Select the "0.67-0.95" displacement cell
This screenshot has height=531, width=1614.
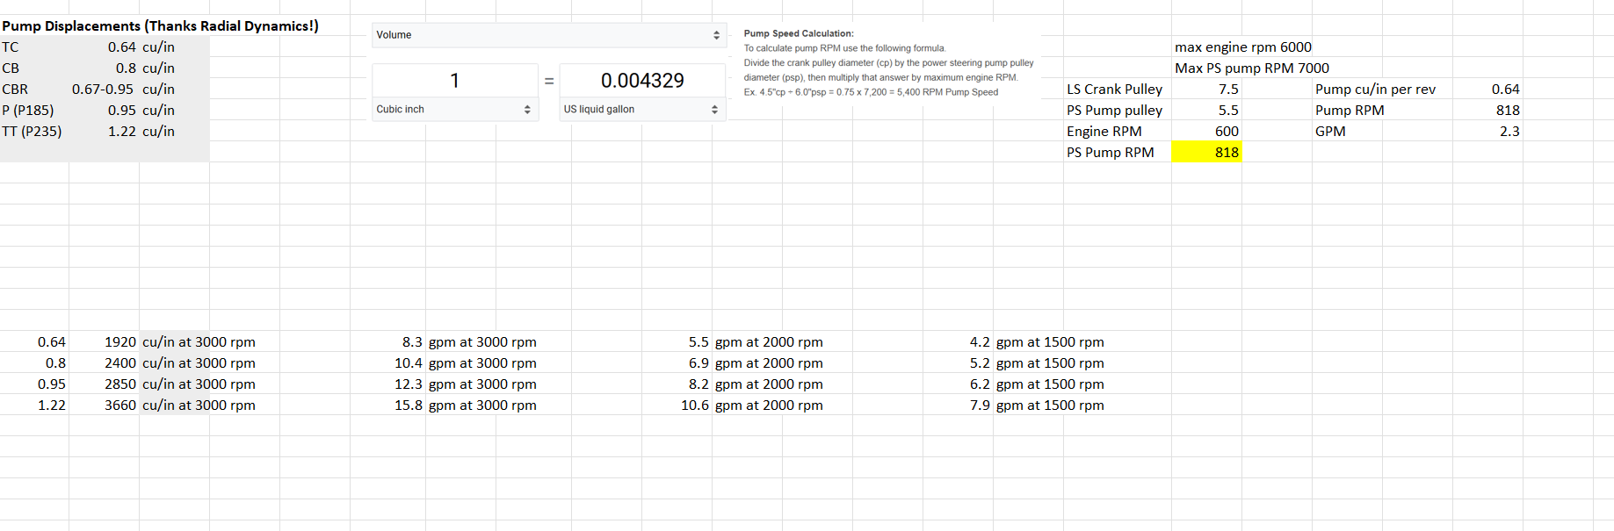point(103,90)
